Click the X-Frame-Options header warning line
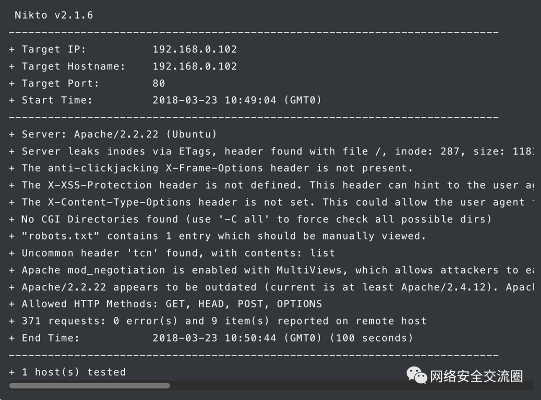 pos(211,168)
